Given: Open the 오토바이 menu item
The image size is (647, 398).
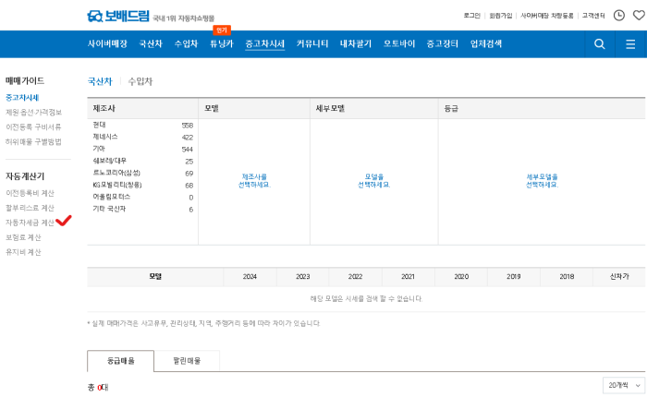Looking at the screenshot, I should [399, 43].
